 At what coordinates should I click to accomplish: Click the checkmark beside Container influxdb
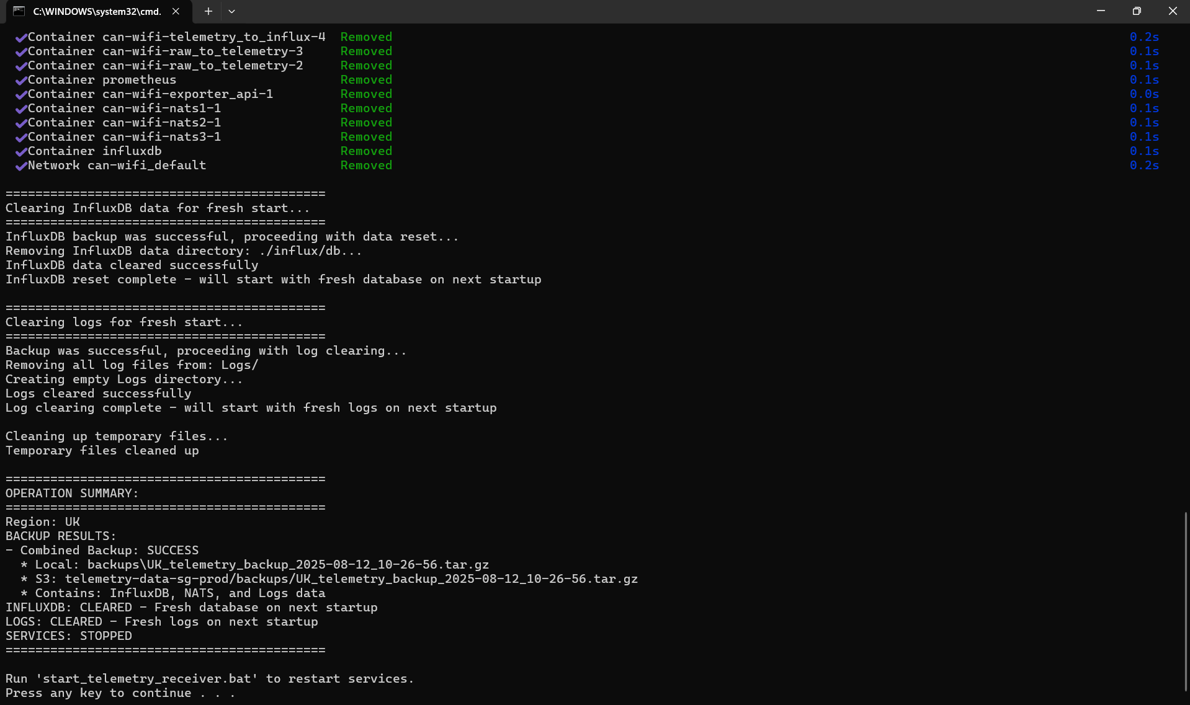click(21, 151)
